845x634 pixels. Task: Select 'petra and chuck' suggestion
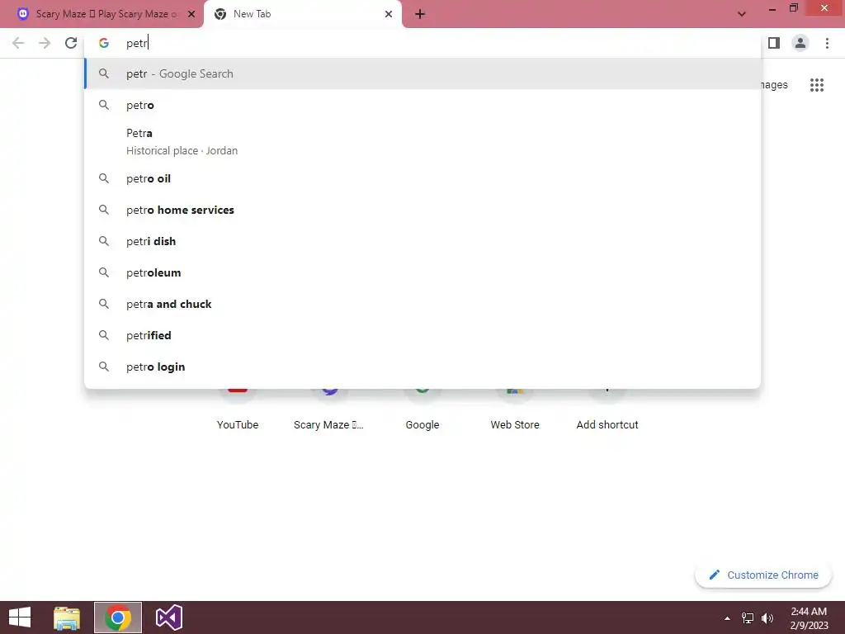pos(423,304)
